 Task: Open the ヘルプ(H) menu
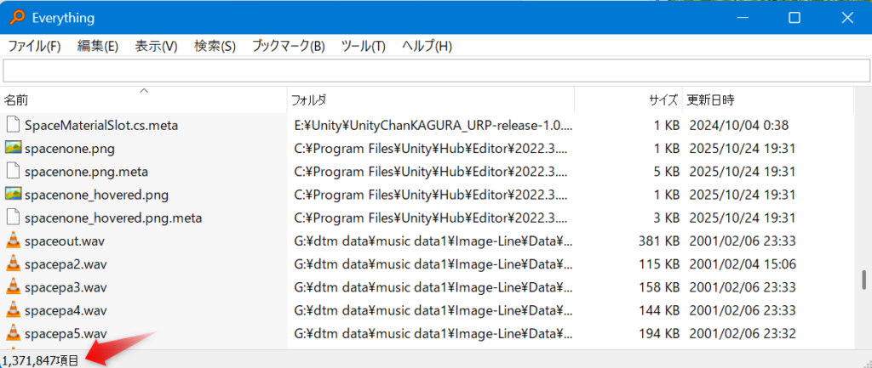[x=427, y=46]
